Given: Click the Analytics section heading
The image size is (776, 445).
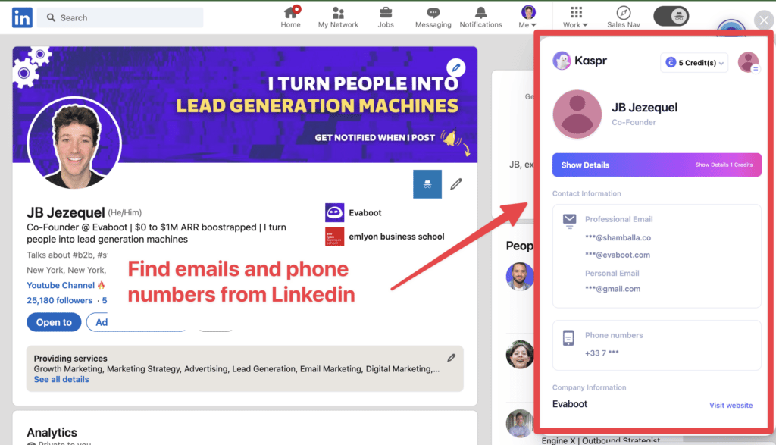Looking at the screenshot, I should point(52,433).
